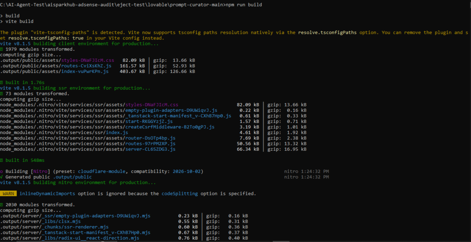Click gzip value 0.71 kB

point(297,121)
